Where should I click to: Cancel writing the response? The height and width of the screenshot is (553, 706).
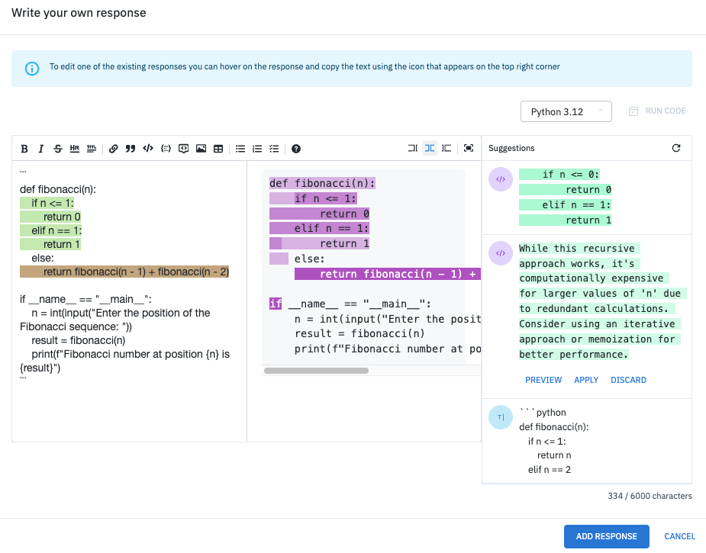680,536
